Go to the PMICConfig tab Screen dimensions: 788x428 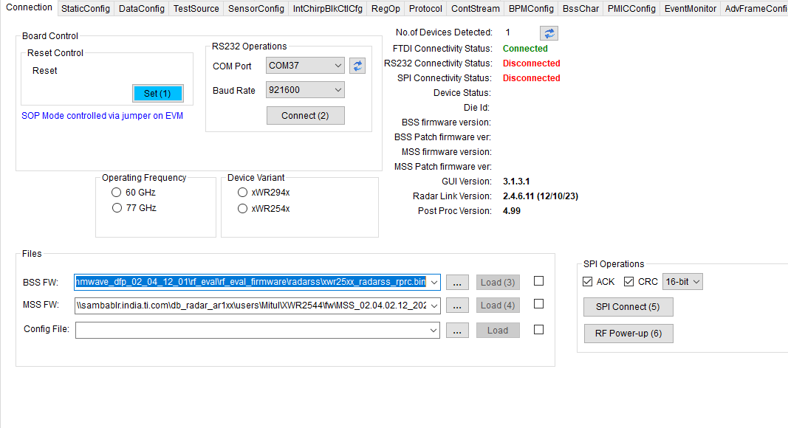point(631,9)
